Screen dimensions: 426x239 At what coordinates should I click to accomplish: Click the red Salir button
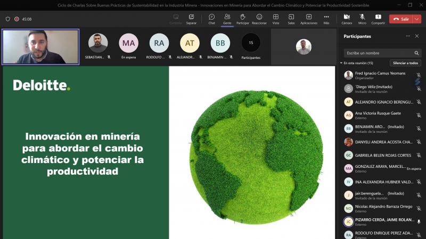tap(401, 19)
